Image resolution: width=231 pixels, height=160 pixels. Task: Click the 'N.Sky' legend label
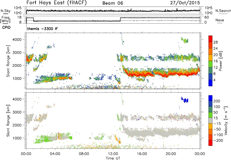5,11
